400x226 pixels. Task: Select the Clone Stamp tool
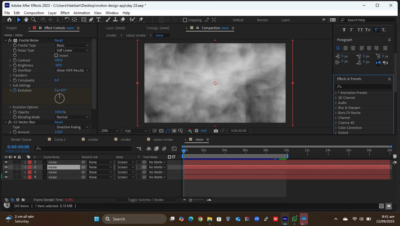(115, 19)
